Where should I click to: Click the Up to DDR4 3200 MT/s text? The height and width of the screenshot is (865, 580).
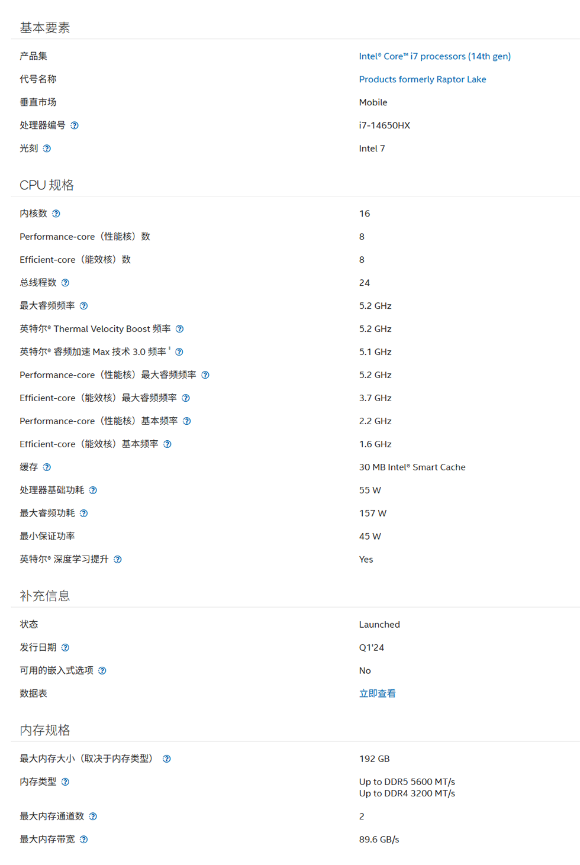pyautogui.click(x=407, y=793)
